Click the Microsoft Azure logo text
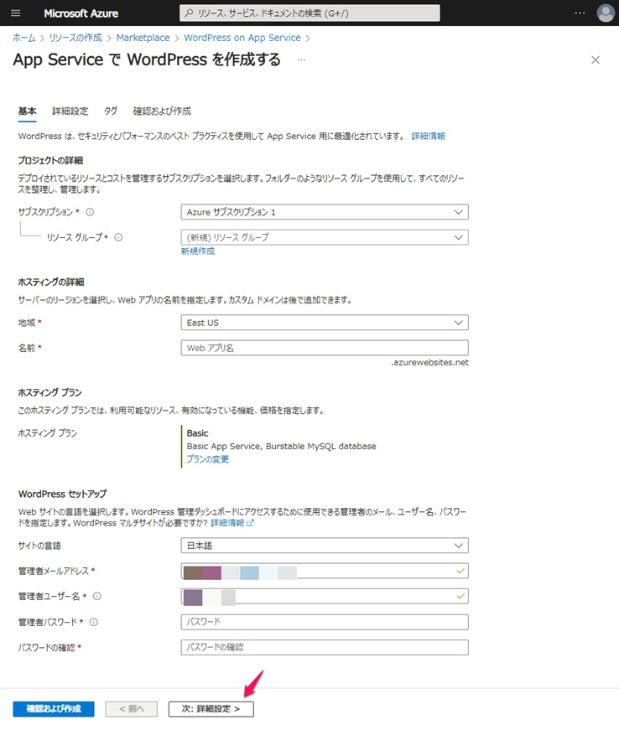 coord(81,13)
